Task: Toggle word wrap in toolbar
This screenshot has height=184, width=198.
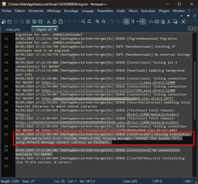Action: [127, 22]
